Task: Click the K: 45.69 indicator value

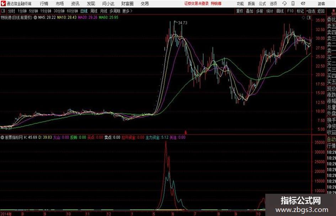Action: pos(31,137)
